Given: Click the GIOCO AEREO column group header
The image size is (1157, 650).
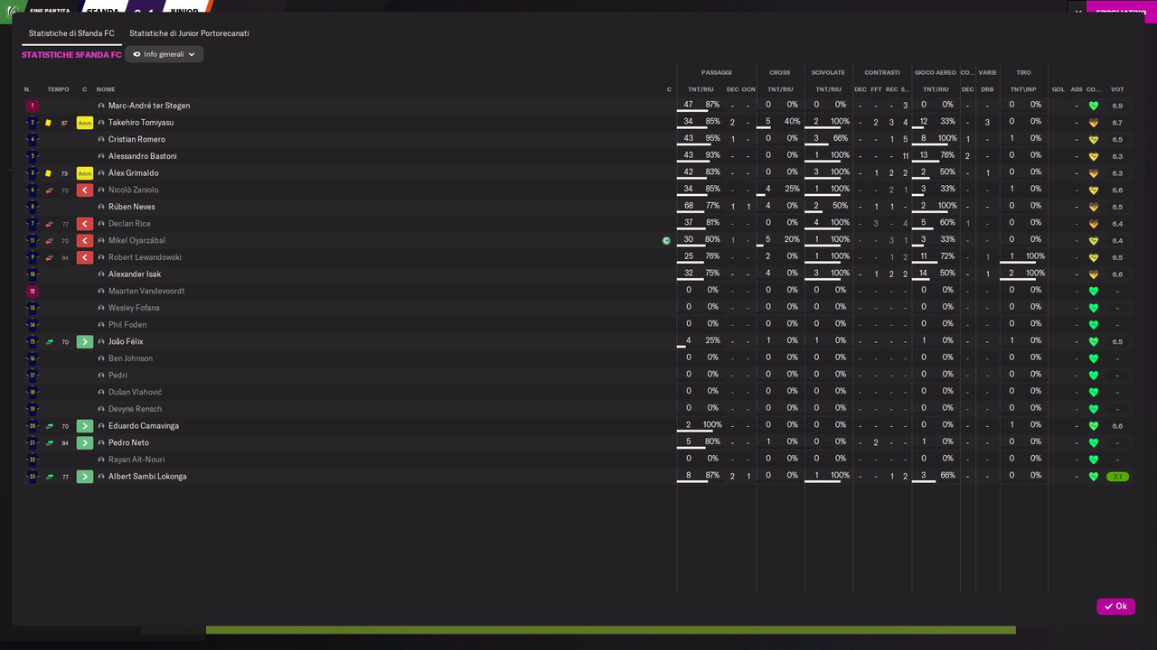Looking at the screenshot, I should tap(935, 72).
